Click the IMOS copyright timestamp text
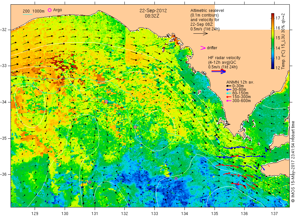The height and width of the screenshot is (218, 297). click(293, 162)
